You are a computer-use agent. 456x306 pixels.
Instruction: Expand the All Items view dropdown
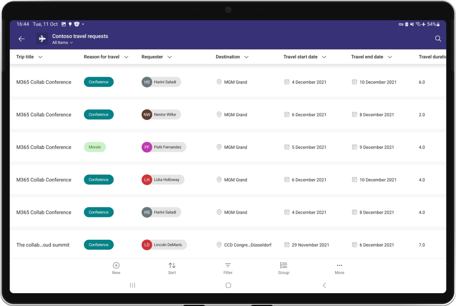click(63, 42)
